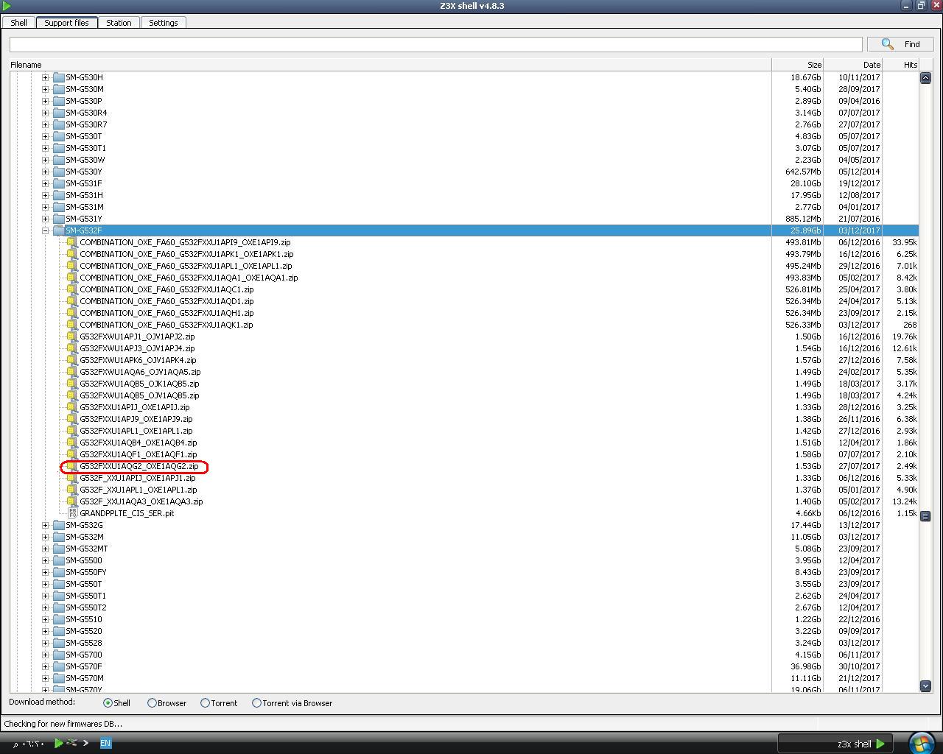Select COMBINATION_OXE_FA60_G532FXXU1AQC1.zip file
The image size is (943, 754).
[x=166, y=289]
